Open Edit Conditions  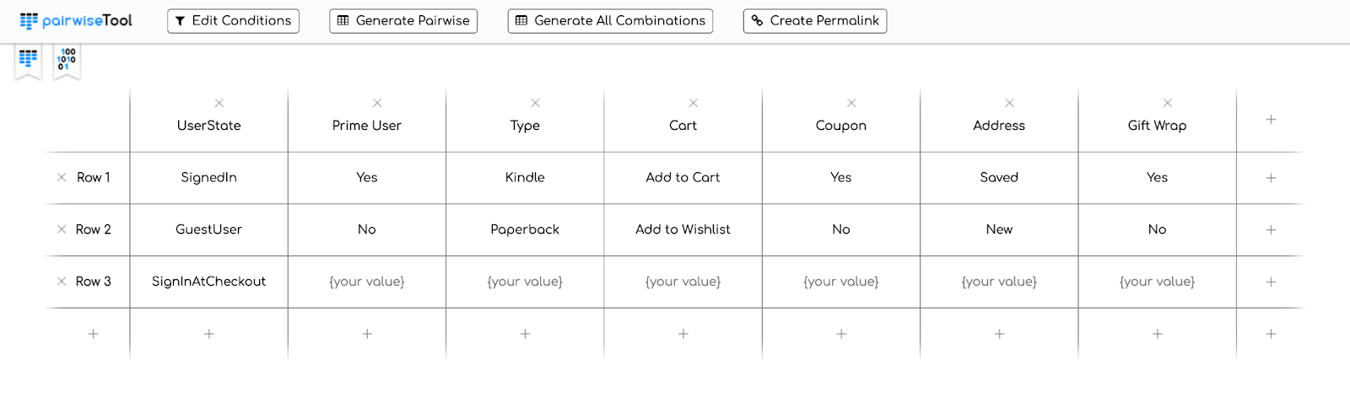233,21
